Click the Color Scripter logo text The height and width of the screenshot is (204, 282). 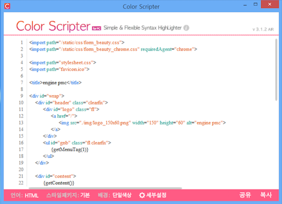pyautogui.click(x=54, y=26)
